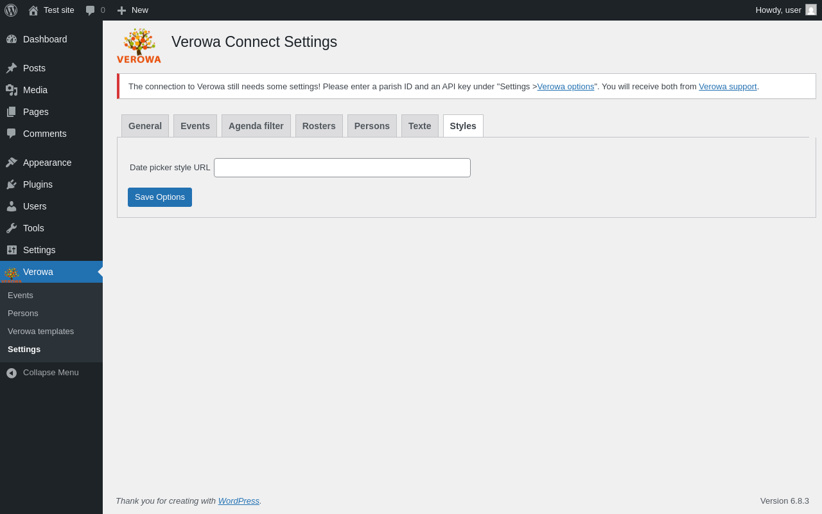Screen dimensions: 822x514
Task: Open the Dashboard icon in sidebar
Action: (12, 39)
